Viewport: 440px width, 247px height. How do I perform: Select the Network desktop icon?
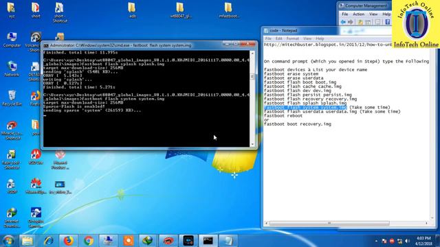12,69
